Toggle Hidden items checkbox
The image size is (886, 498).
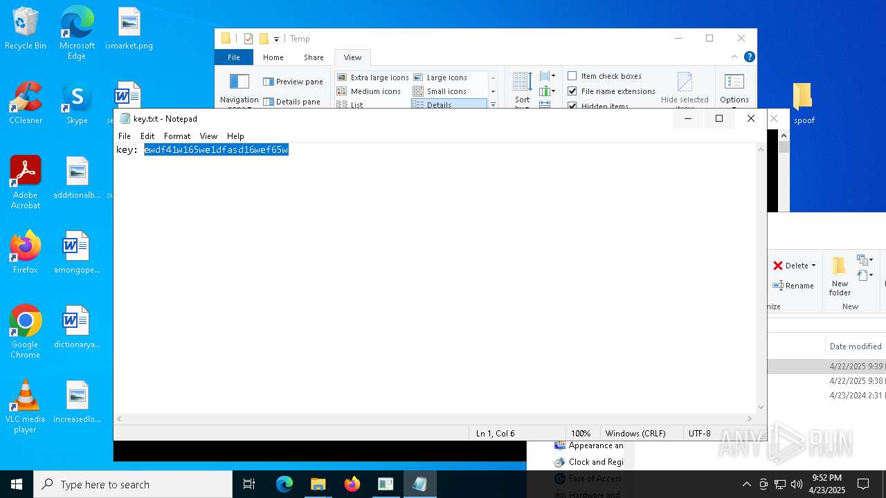click(x=599, y=106)
